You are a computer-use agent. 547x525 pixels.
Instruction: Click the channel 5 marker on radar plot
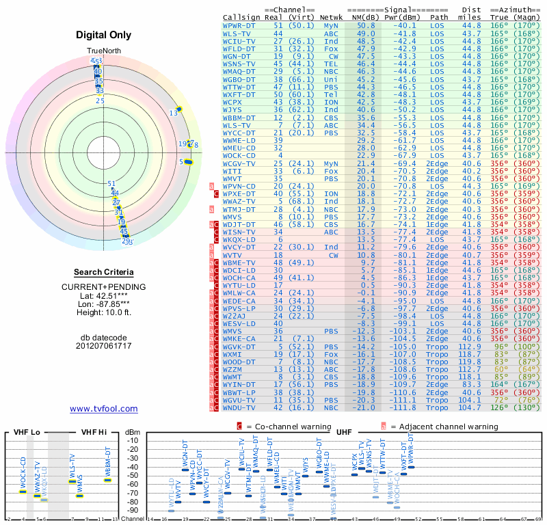click(x=189, y=162)
